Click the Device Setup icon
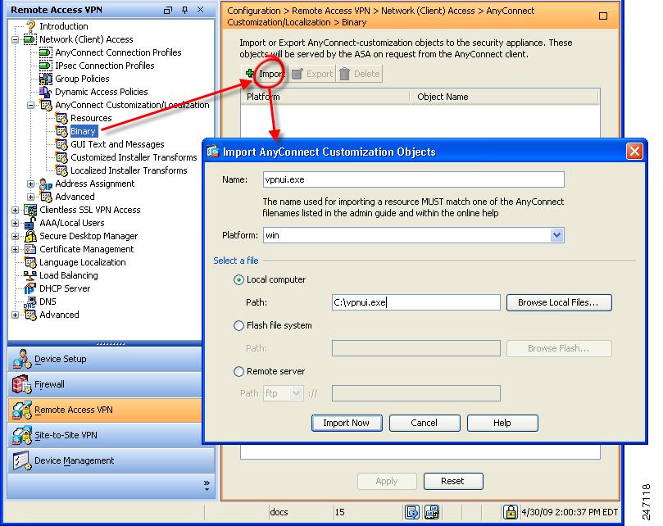 [x=21, y=359]
